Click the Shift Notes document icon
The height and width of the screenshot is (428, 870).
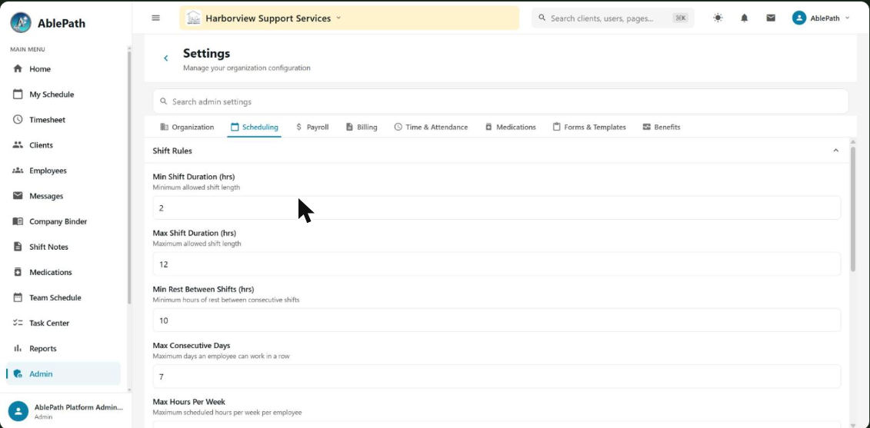click(x=18, y=247)
